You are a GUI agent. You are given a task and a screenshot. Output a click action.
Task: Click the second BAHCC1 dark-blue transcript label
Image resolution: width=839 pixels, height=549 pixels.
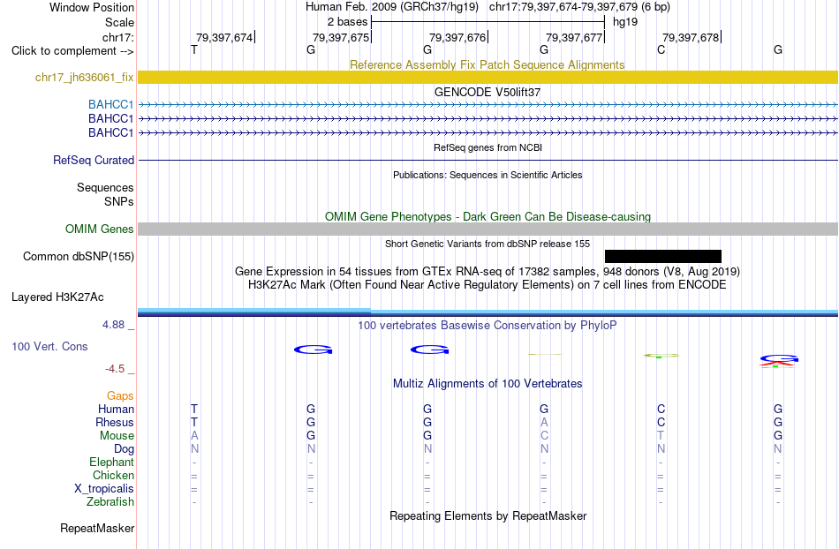click(110, 118)
